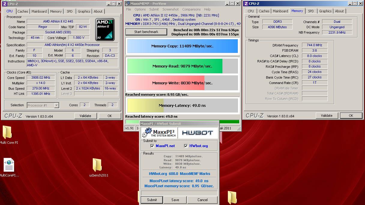Click the Memory-Latency 49.0 ns bar
The height and width of the screenshot is (205, 365).
click(x=182, y=105)
